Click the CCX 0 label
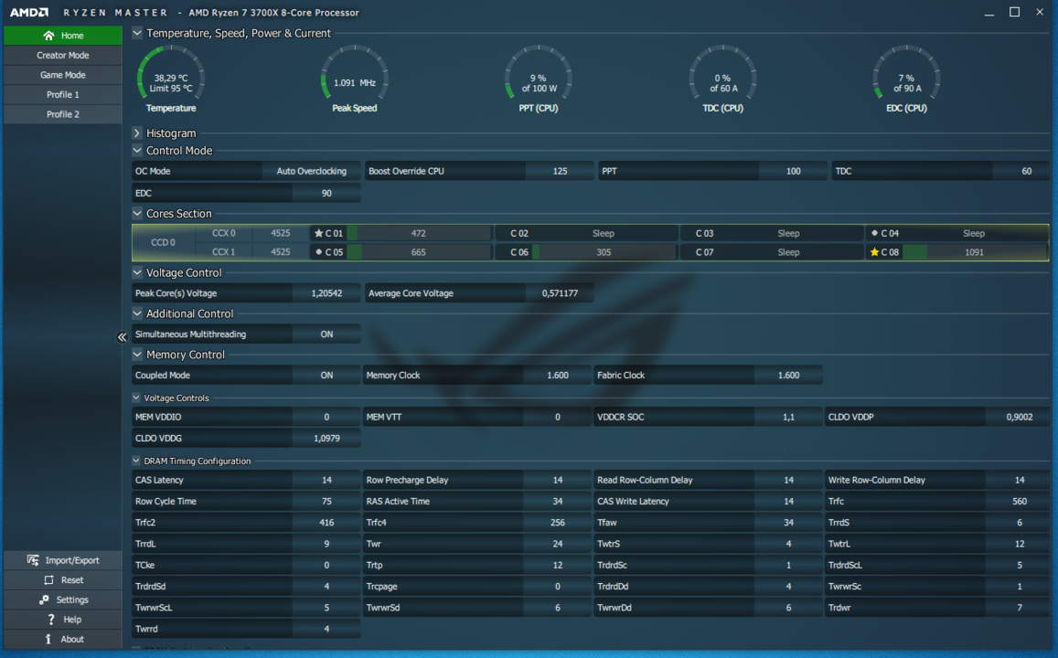Image resolution: width=1058 pixels, height=658 pixels. [x=223, y=233]
